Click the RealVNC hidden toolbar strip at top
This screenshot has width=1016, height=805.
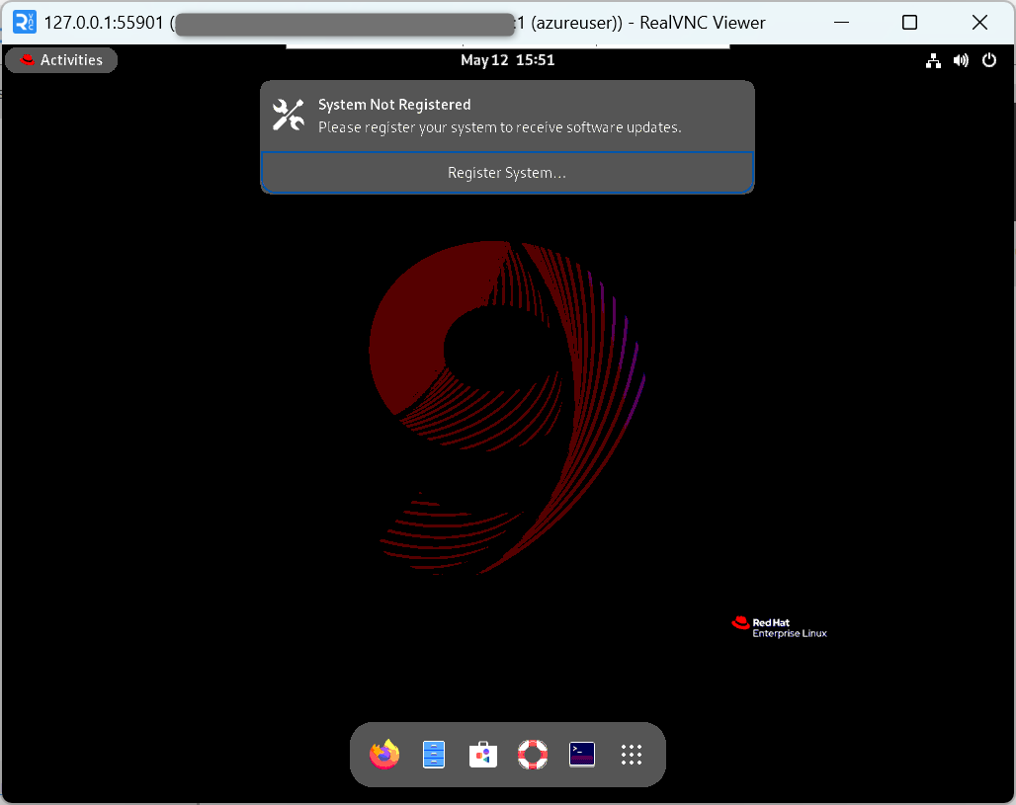[507, 46]
